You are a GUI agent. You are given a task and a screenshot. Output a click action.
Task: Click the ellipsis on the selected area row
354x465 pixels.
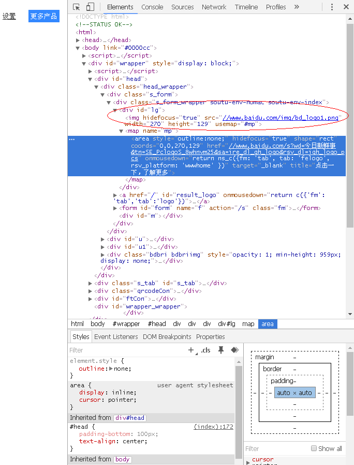coord(72,139)
